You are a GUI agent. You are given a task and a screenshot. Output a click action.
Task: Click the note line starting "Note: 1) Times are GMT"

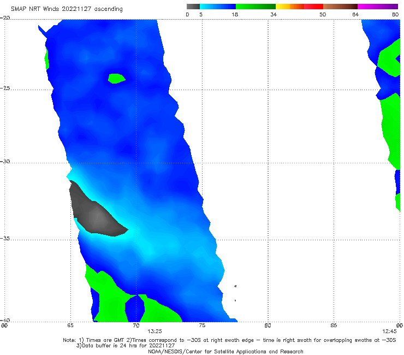coord(229,340)
